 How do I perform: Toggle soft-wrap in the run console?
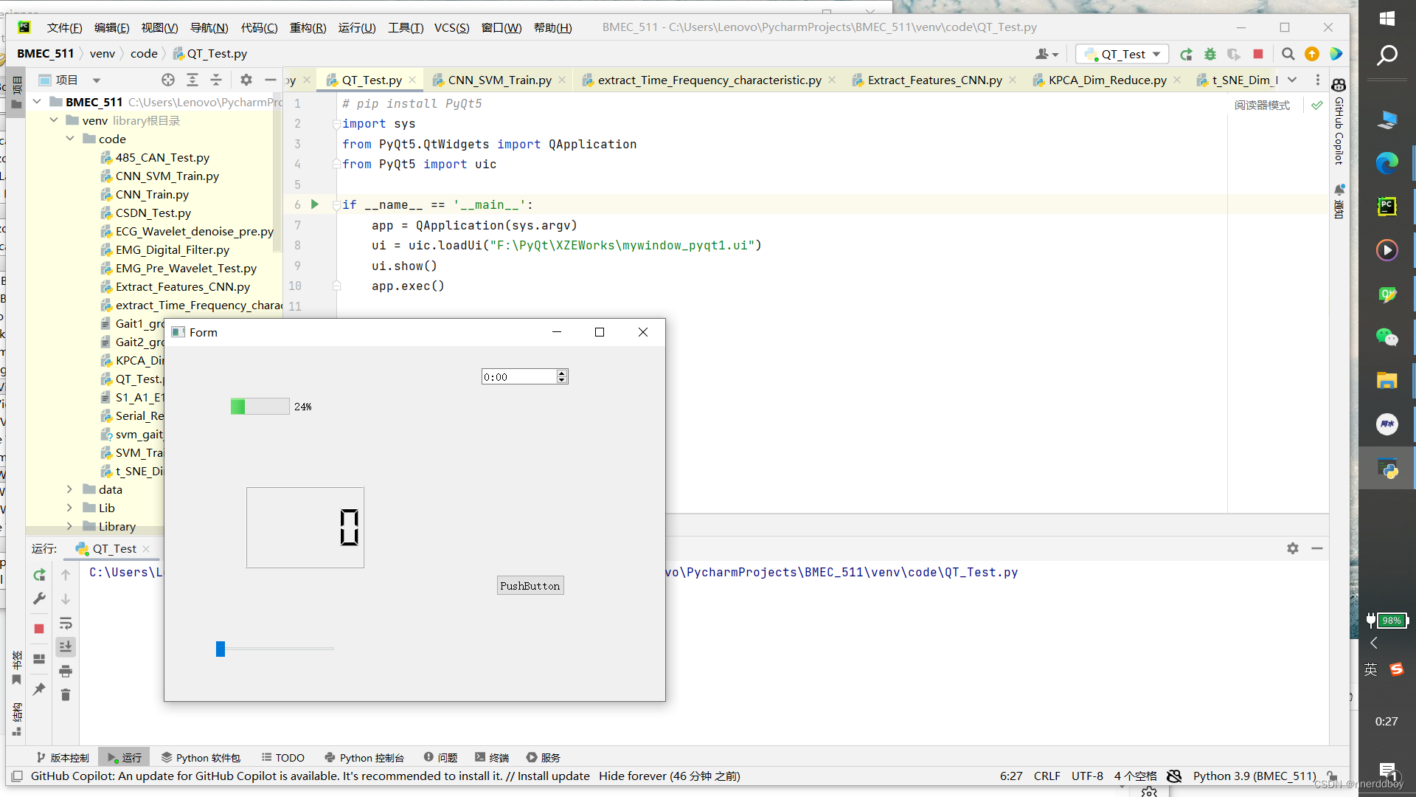point(66,623)
